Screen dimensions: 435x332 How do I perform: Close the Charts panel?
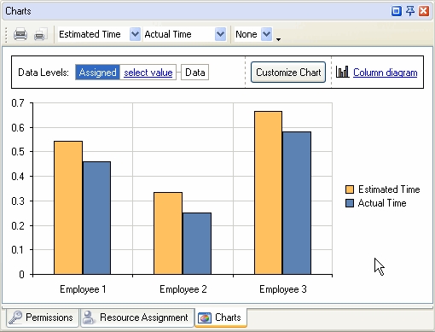tap(424, 11)
